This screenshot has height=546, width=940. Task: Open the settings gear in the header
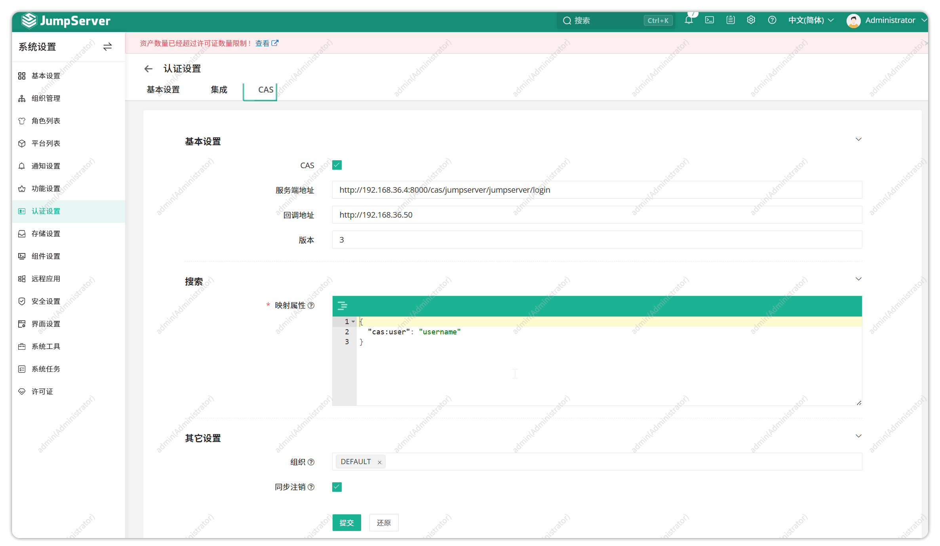(x=751, y=20)
